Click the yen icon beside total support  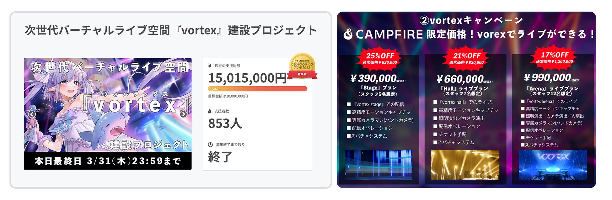(x=210, y=66)
